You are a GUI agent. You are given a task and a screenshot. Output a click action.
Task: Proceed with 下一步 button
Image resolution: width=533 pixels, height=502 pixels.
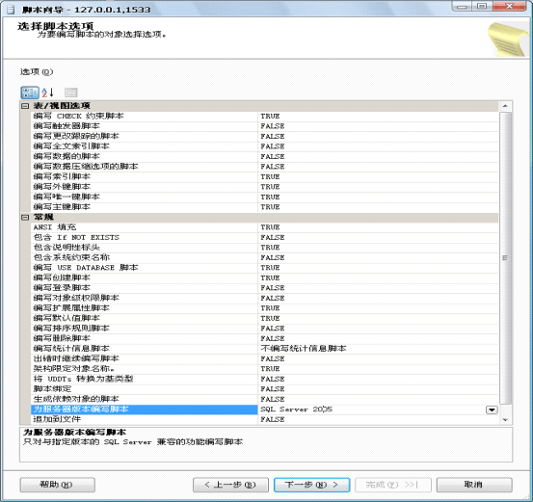pyautogui.click(x=311, y=485)
